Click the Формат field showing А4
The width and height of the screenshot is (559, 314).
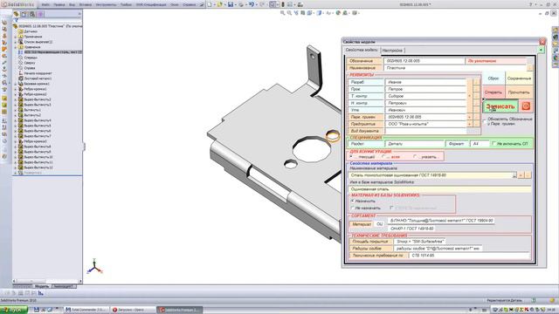click(x=480, y=143)
